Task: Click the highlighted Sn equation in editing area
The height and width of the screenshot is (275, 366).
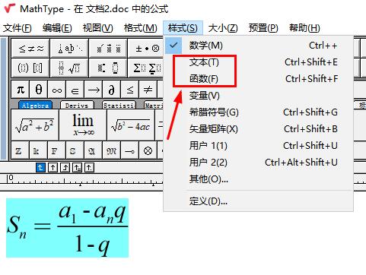Action: [67, 228]
